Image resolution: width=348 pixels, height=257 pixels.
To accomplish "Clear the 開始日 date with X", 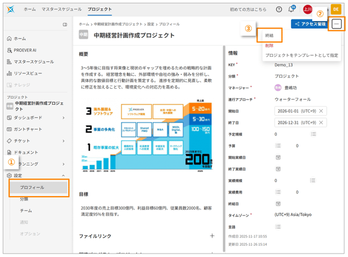I will pyautogui.click(x=321, y=111).
